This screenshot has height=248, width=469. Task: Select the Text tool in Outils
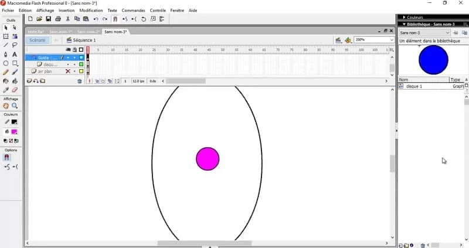pyautogui.click(x=15, y=54)
